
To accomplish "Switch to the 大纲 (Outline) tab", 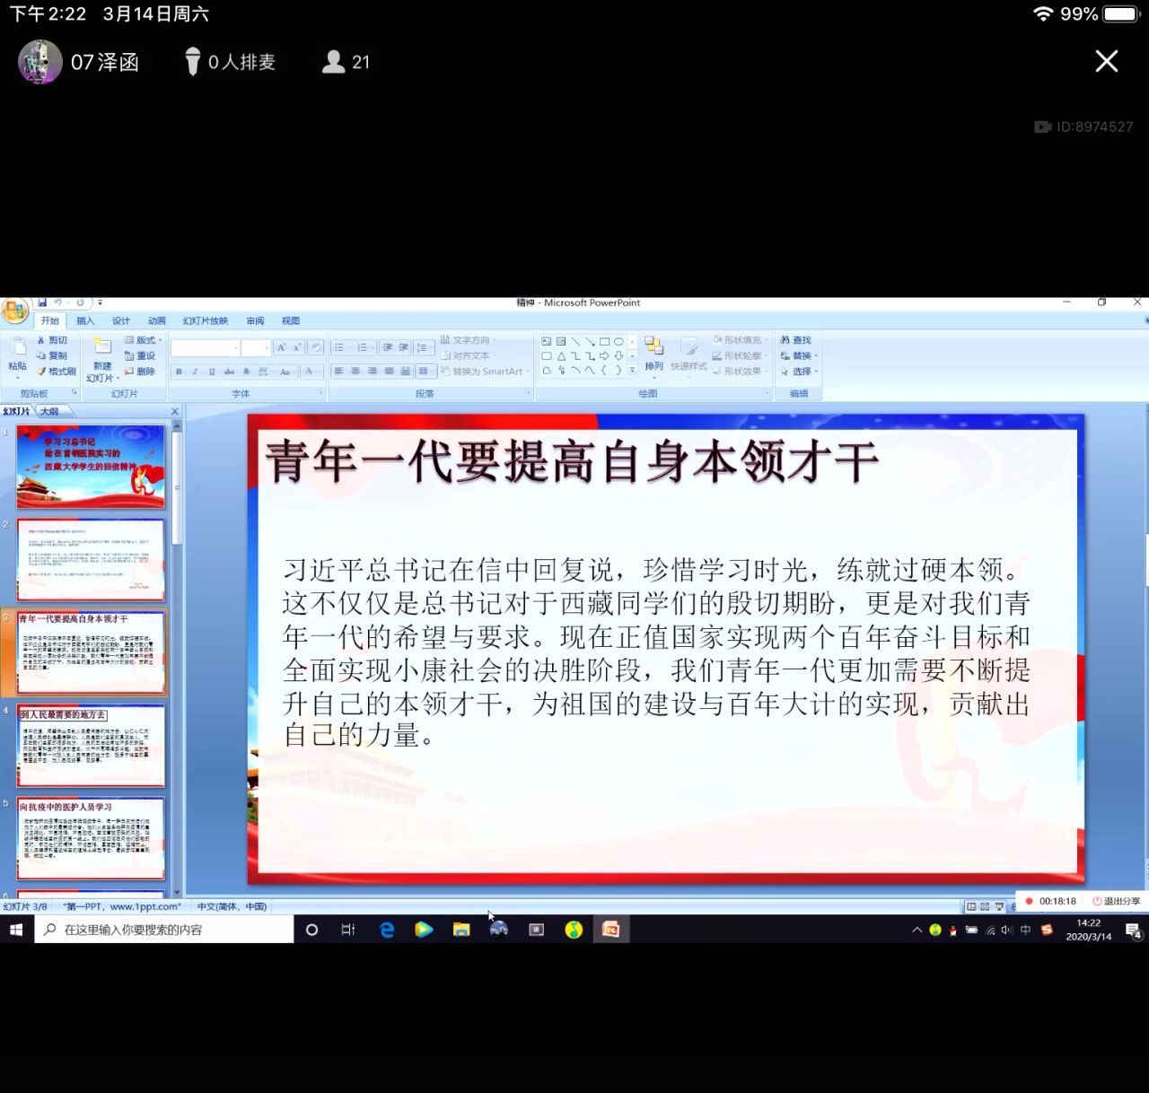I will 49,410.
